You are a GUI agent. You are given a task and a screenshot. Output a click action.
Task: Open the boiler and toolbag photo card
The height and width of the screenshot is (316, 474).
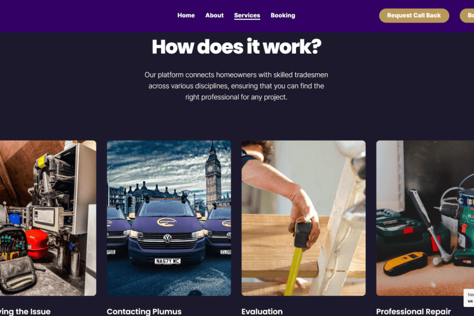(48, 218)
